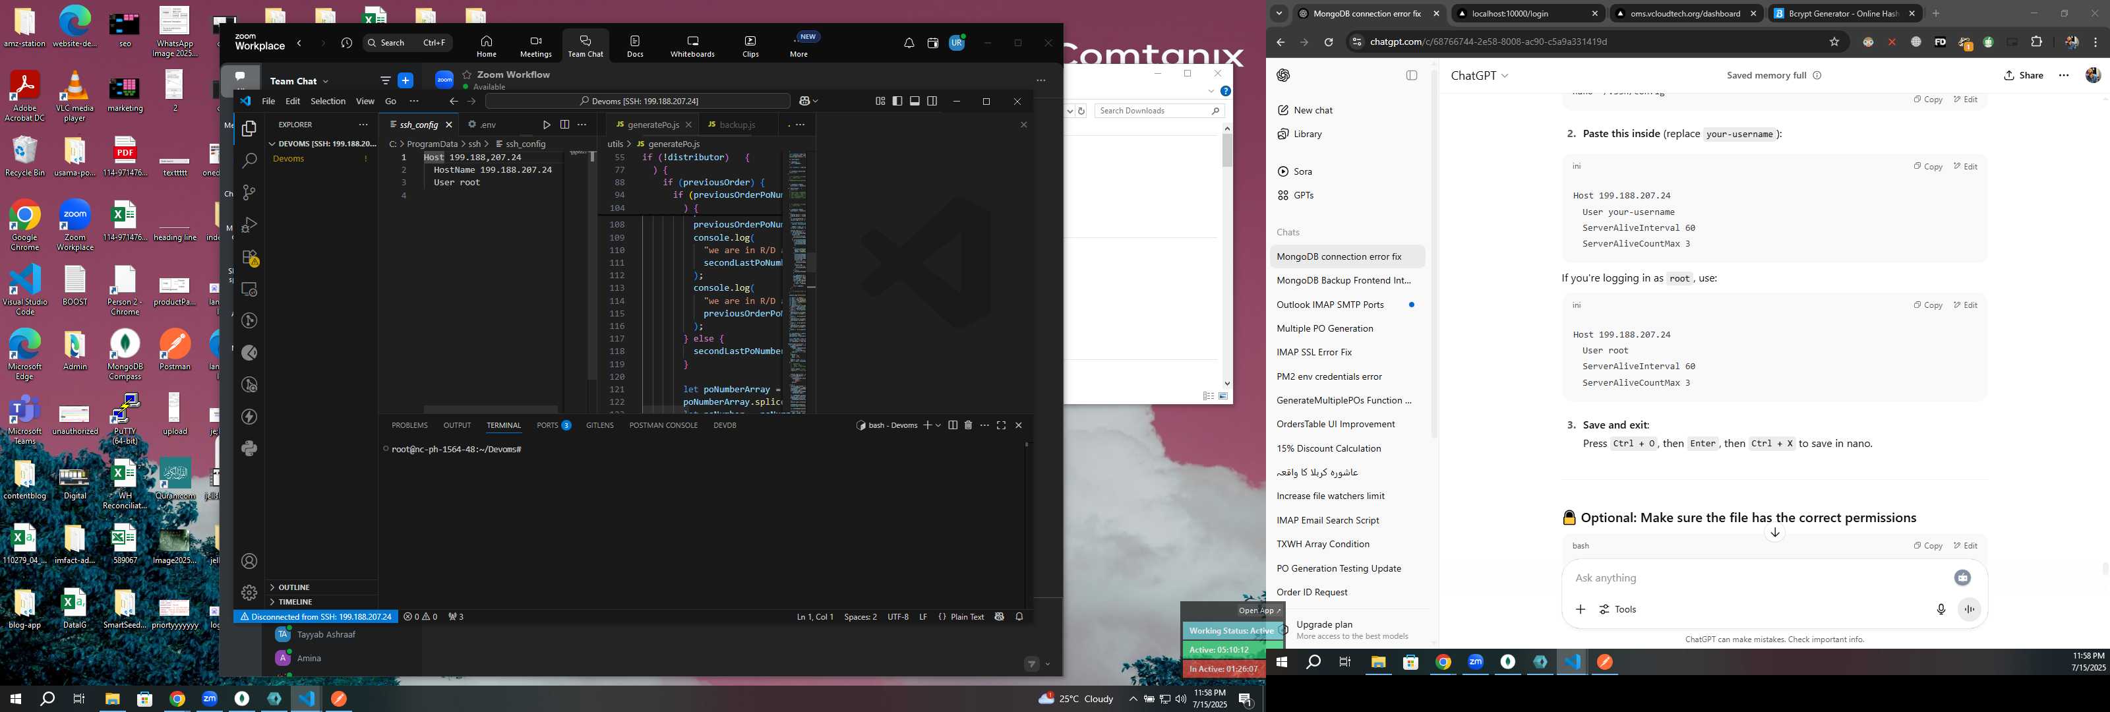Bookmark the ChatGPT page with star icon
The width and height of the screenshot is (2110, 712).
tap(1834, 42)
